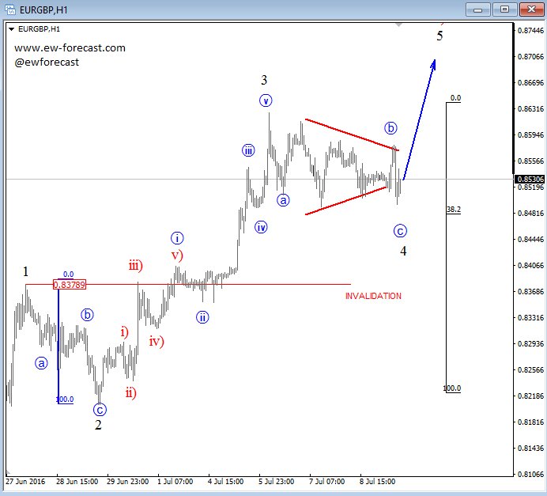Select the chart shift marker triangle at top
This screenshot has height=496, width=547.
pyautogui.click(x=398, y=25)
